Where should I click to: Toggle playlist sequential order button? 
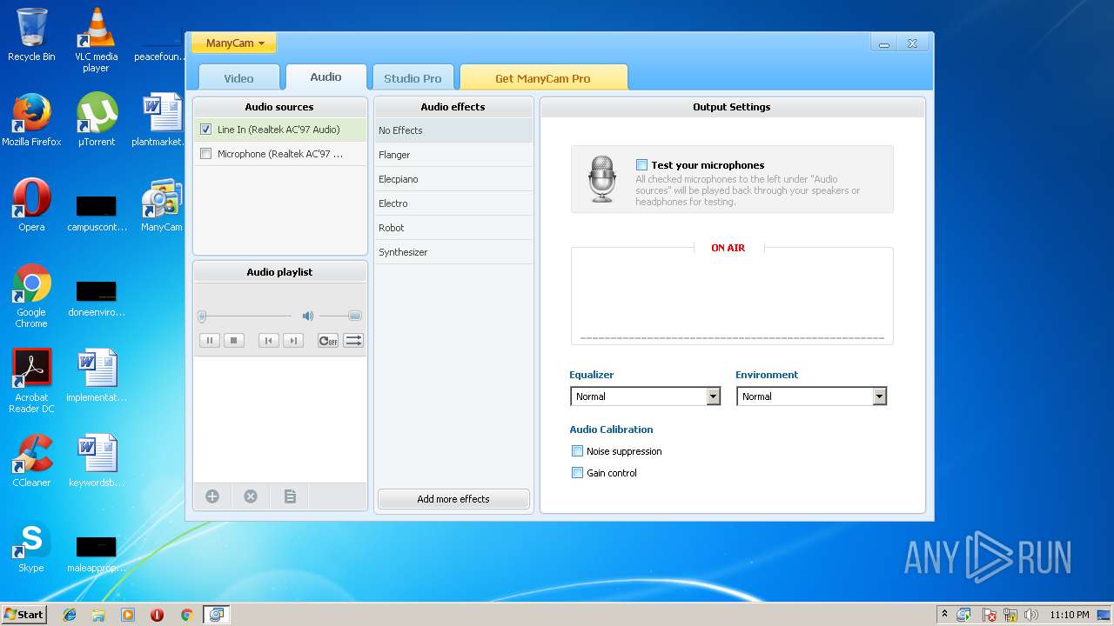tap(353, 341)
